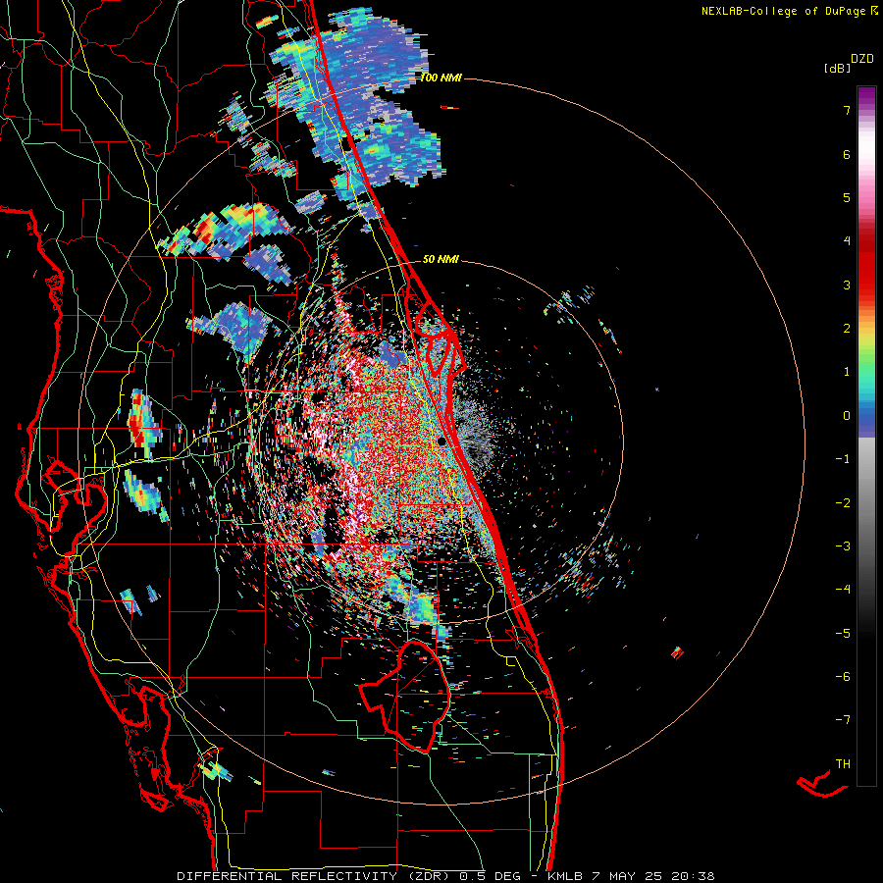
Task: Click the "TH" label on the color scale
Action: [x=843, y=764]
